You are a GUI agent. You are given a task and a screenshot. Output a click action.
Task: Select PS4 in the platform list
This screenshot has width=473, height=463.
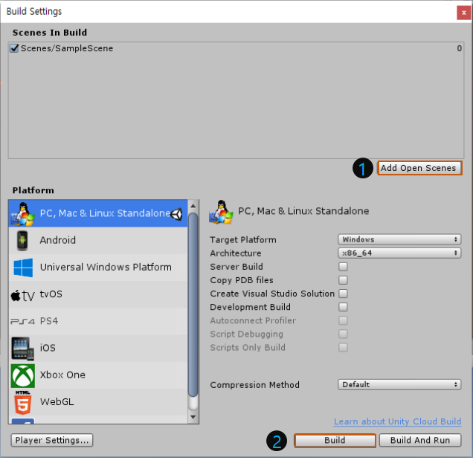98,321
